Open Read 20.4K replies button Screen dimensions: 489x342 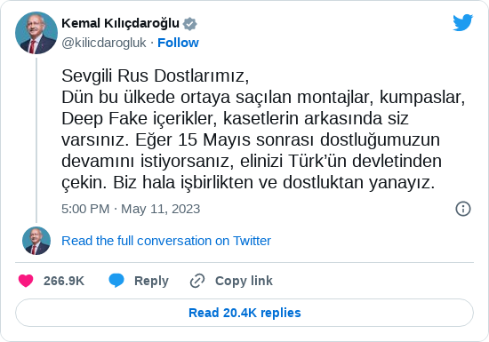(244, 313)
